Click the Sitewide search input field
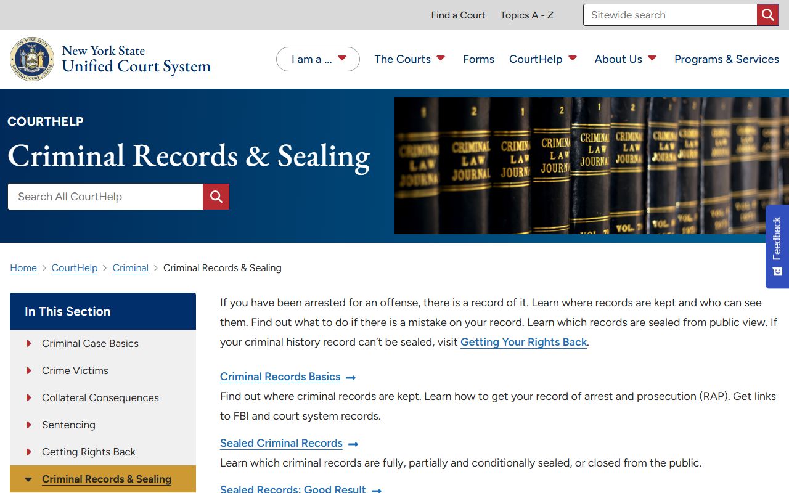This screenshot has height=493, width=789. click(x=670, y=15)
